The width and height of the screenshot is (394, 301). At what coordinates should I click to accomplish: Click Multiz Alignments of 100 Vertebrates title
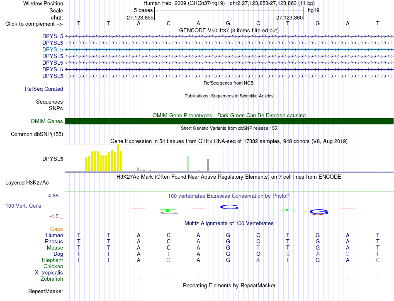point(229,223)
